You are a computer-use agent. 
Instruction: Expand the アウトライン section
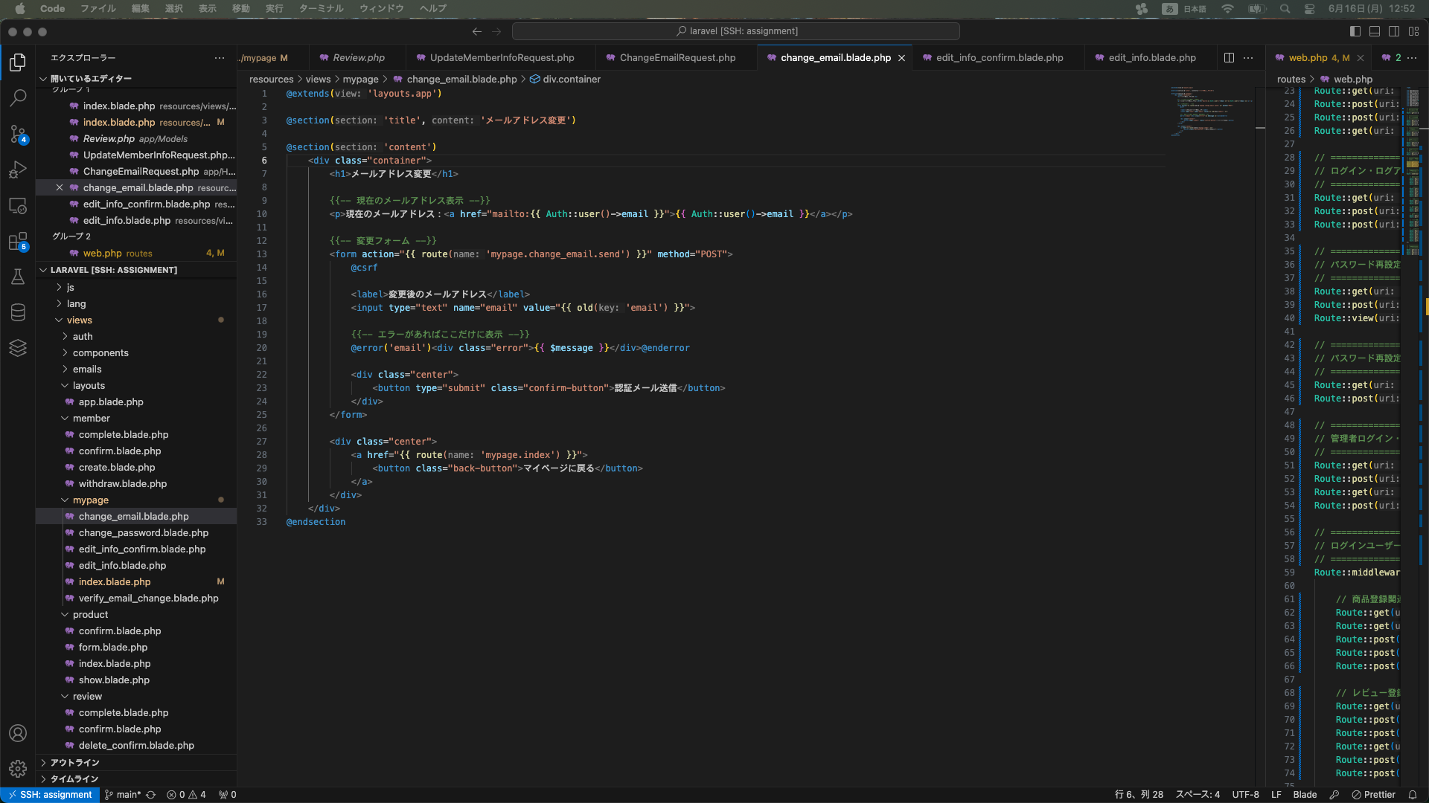coord(74,763)
